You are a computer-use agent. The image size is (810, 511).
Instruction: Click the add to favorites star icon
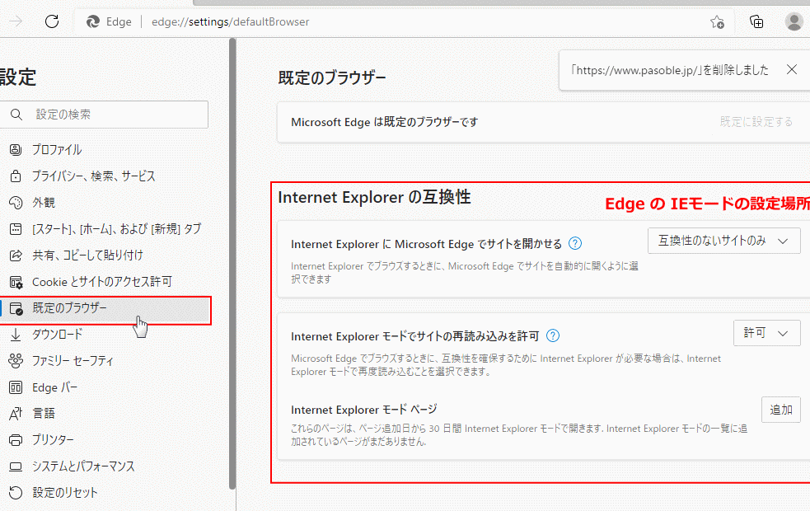(x=717, y=22)
